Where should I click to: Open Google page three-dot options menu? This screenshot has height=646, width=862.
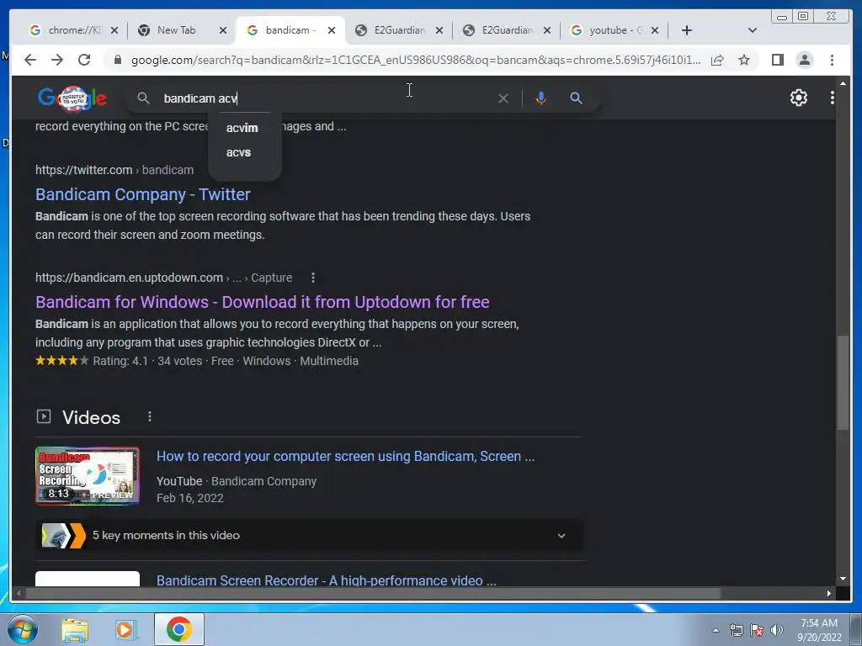(x=833, y=98)
